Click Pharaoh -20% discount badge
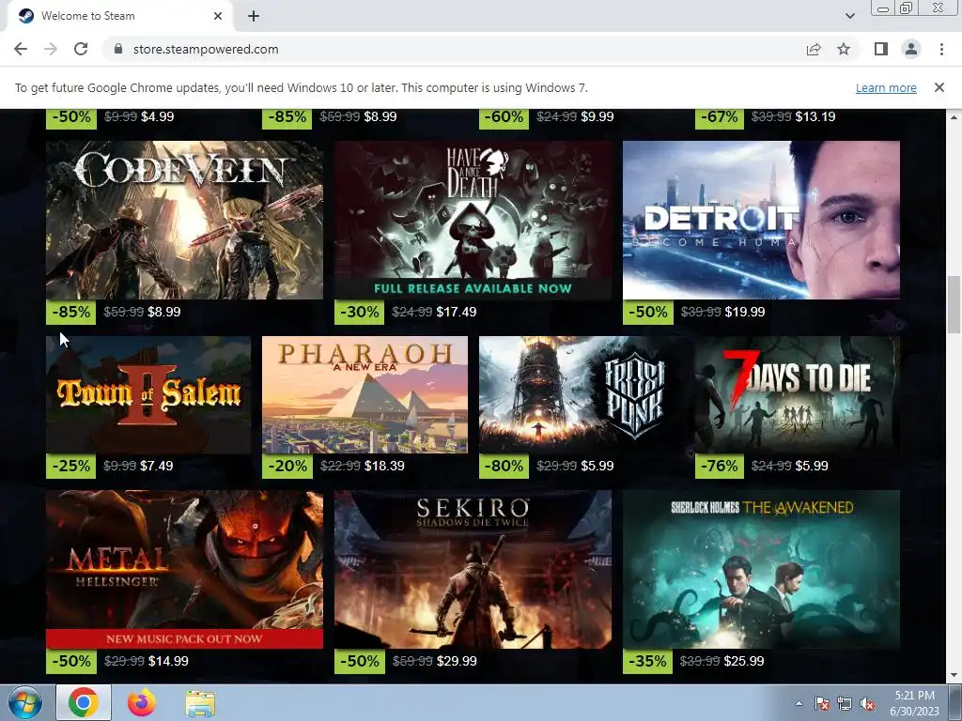The height and width of the screenshot is (721, 962). pyautogui.click(x=287, y=466)
